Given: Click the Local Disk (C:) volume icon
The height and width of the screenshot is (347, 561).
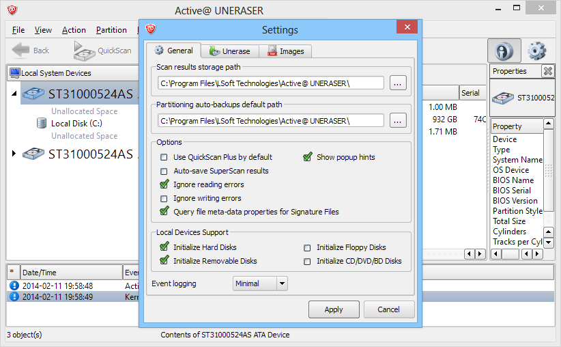Looking at the screenshot, I should coord(42,123).
